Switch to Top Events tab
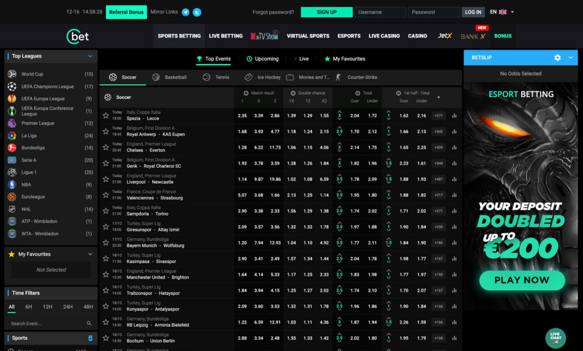Image resolution: width=583 pixels, height=351 pixels. coord(214,59)
